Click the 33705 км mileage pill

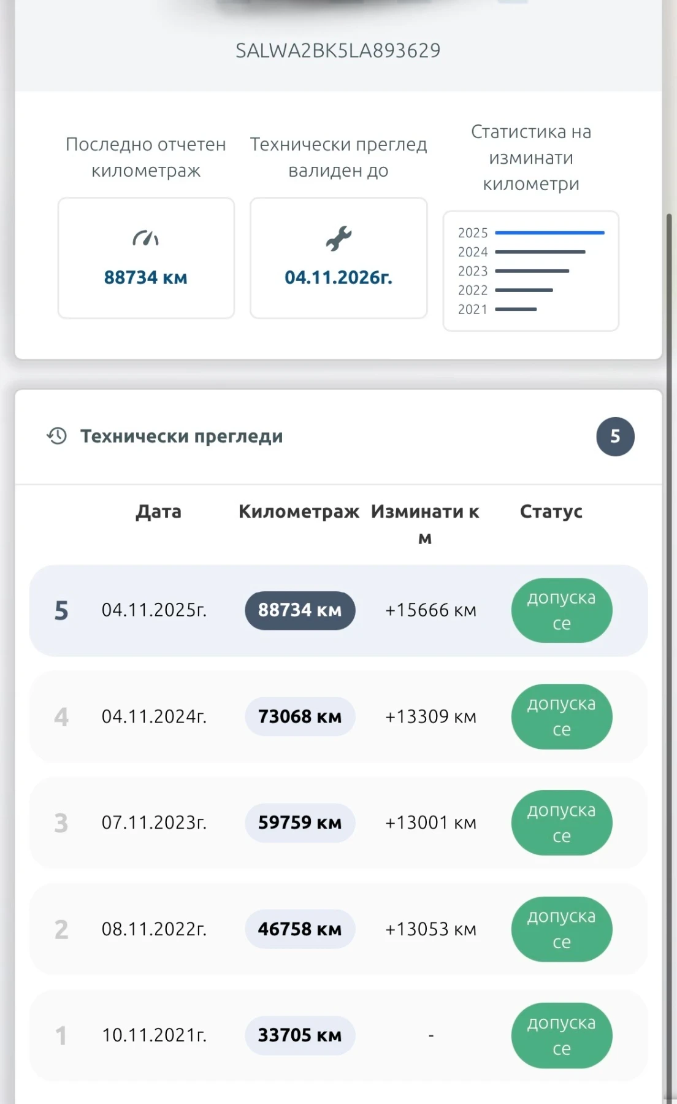(300, 1035)
